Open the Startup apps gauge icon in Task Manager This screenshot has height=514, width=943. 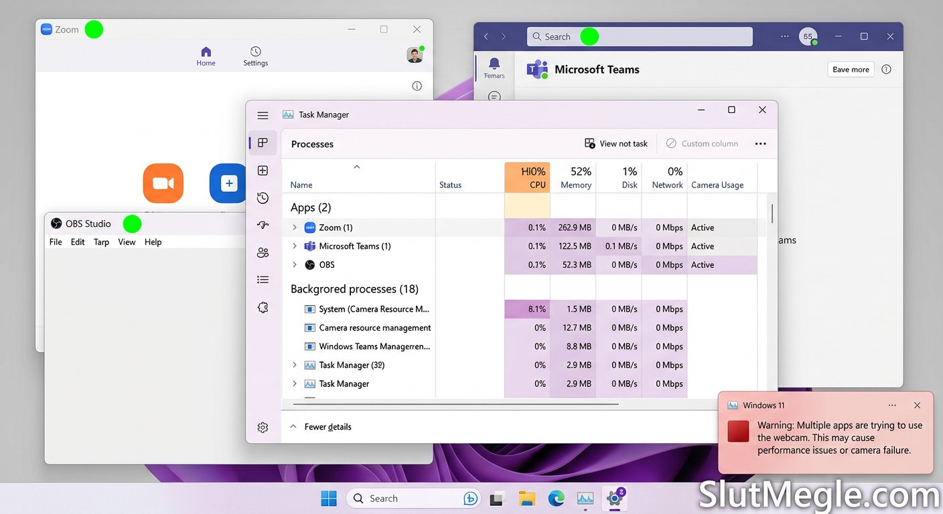263,226
